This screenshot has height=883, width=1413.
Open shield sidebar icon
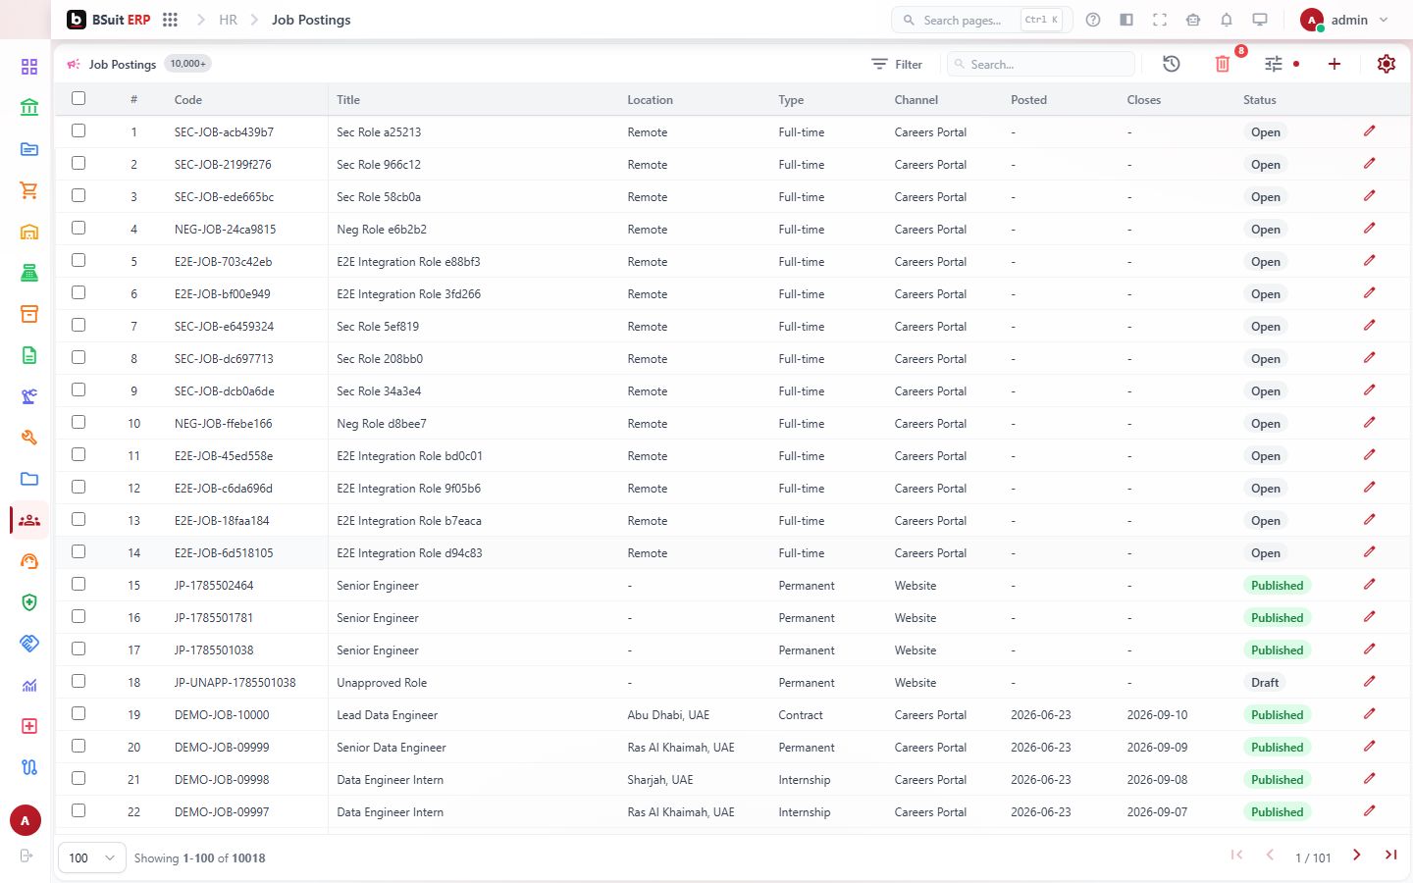point(29,601)
